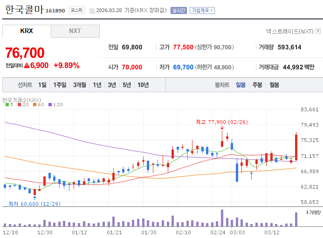Click the 03/12 date axis label
323x238 pixels.
tap(272, 232)
